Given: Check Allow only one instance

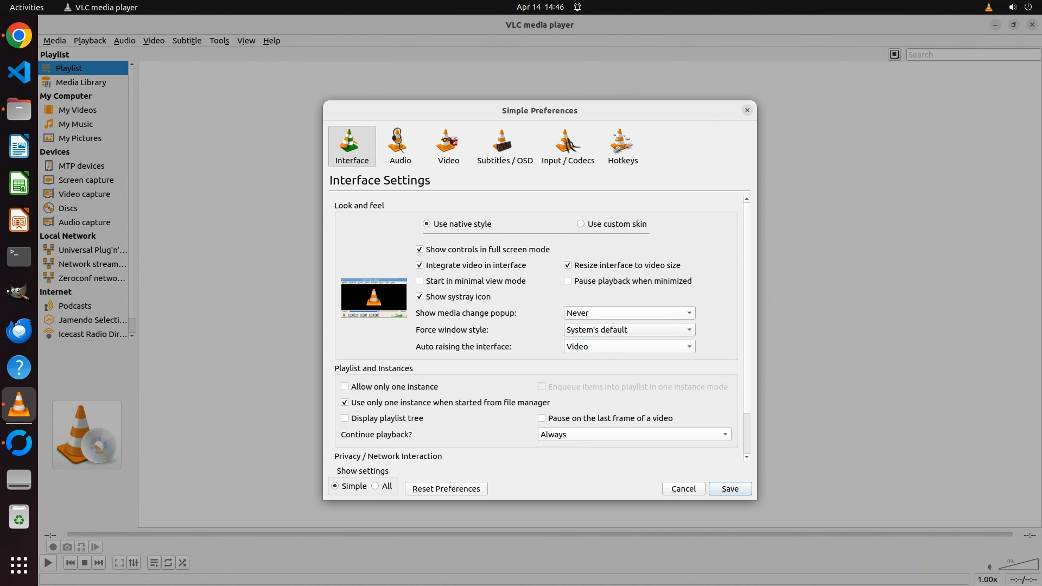Looking at the screenshot, I should tap(345, 387).
